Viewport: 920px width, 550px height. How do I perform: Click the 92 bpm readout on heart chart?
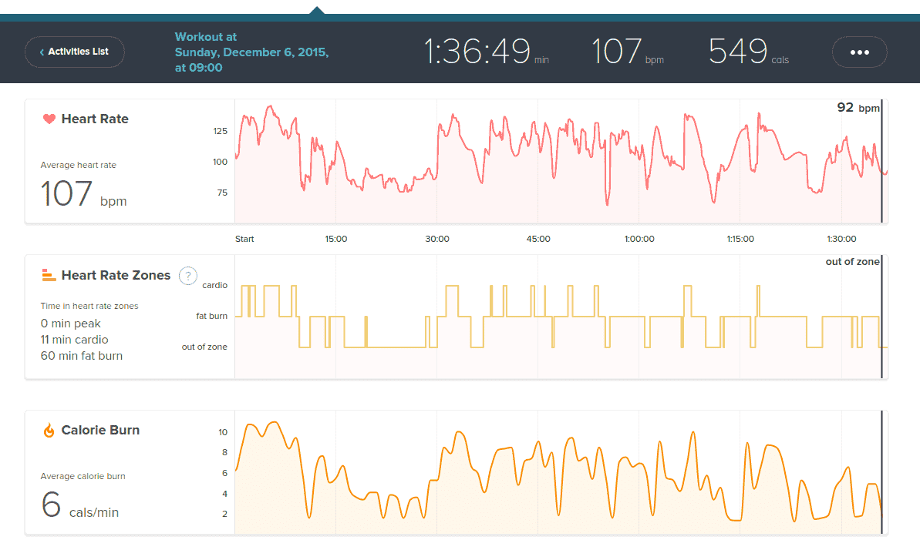click(858, 108)
